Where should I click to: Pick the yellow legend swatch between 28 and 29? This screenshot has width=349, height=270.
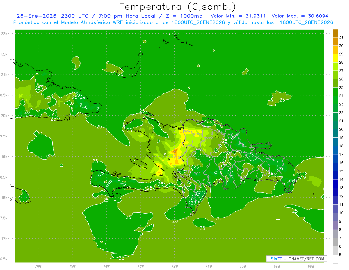tap(336, 58)
